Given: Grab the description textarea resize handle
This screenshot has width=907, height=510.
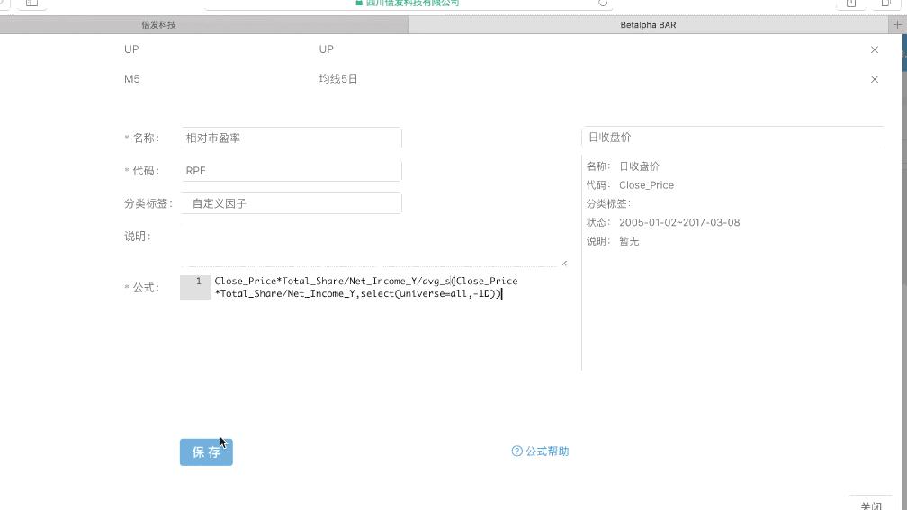Looking at the screenshot, I should tap(564, 263).
